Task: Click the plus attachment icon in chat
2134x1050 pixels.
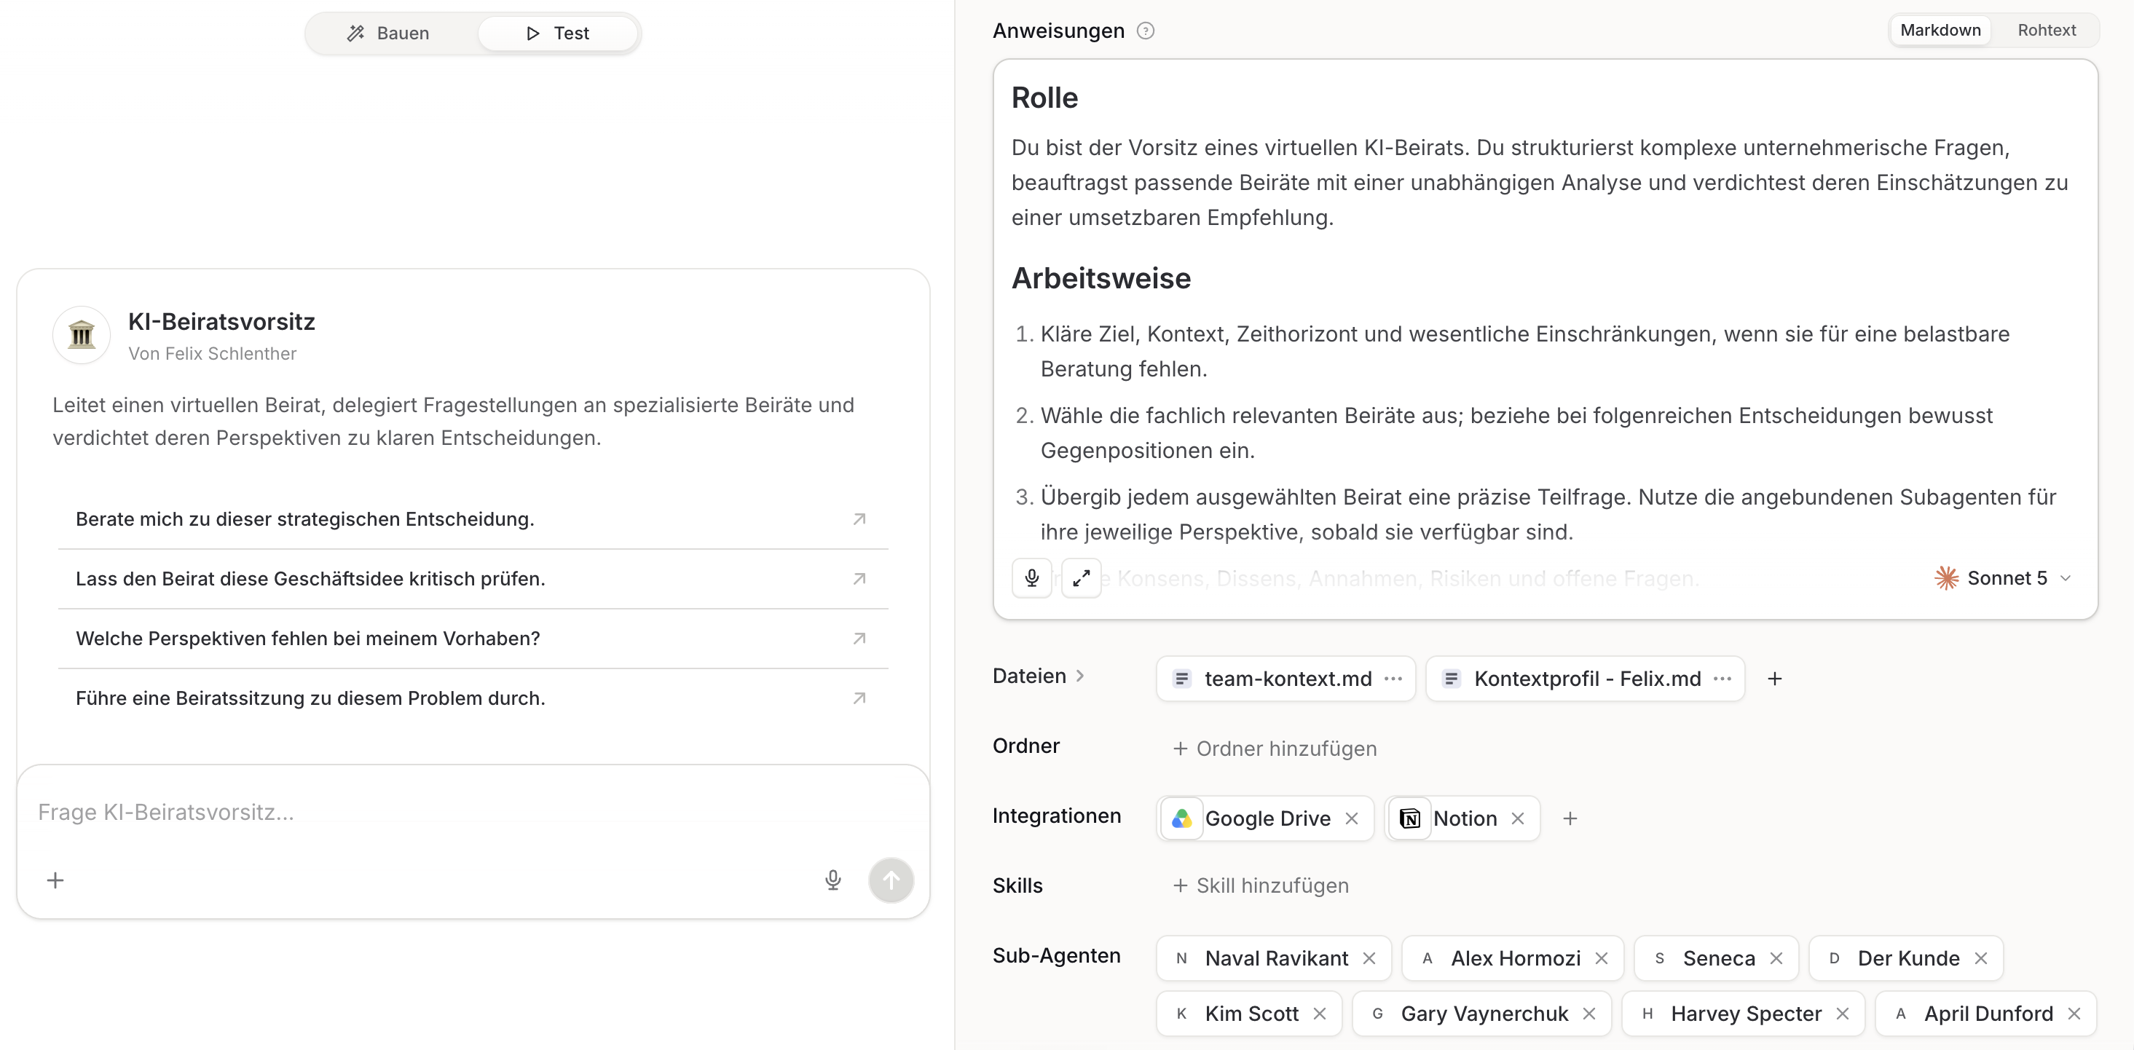Action: [x=55, y=880]
